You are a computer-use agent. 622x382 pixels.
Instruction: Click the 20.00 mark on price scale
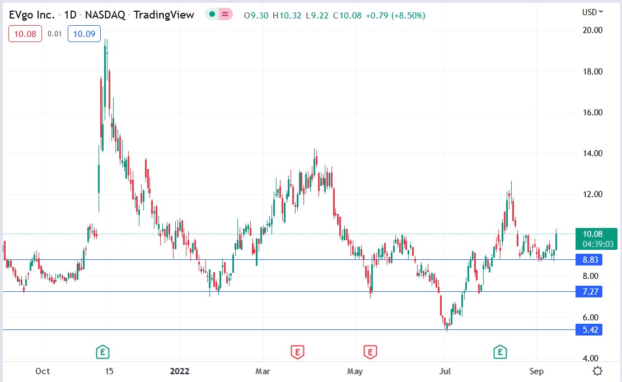point(592,30)
